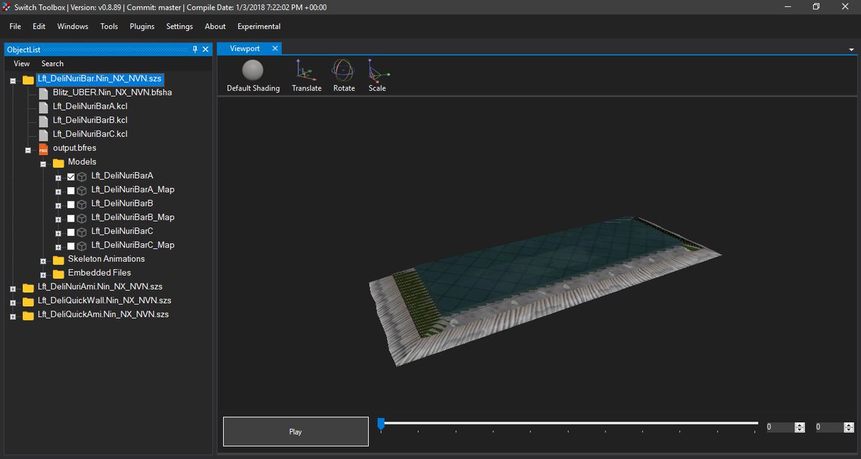Screen dimensions: 861x459
Task: Expand the Lft_DeliQuickAmi.Nin_NX_NVN.szs archive node
Action: tap(13, 316)
